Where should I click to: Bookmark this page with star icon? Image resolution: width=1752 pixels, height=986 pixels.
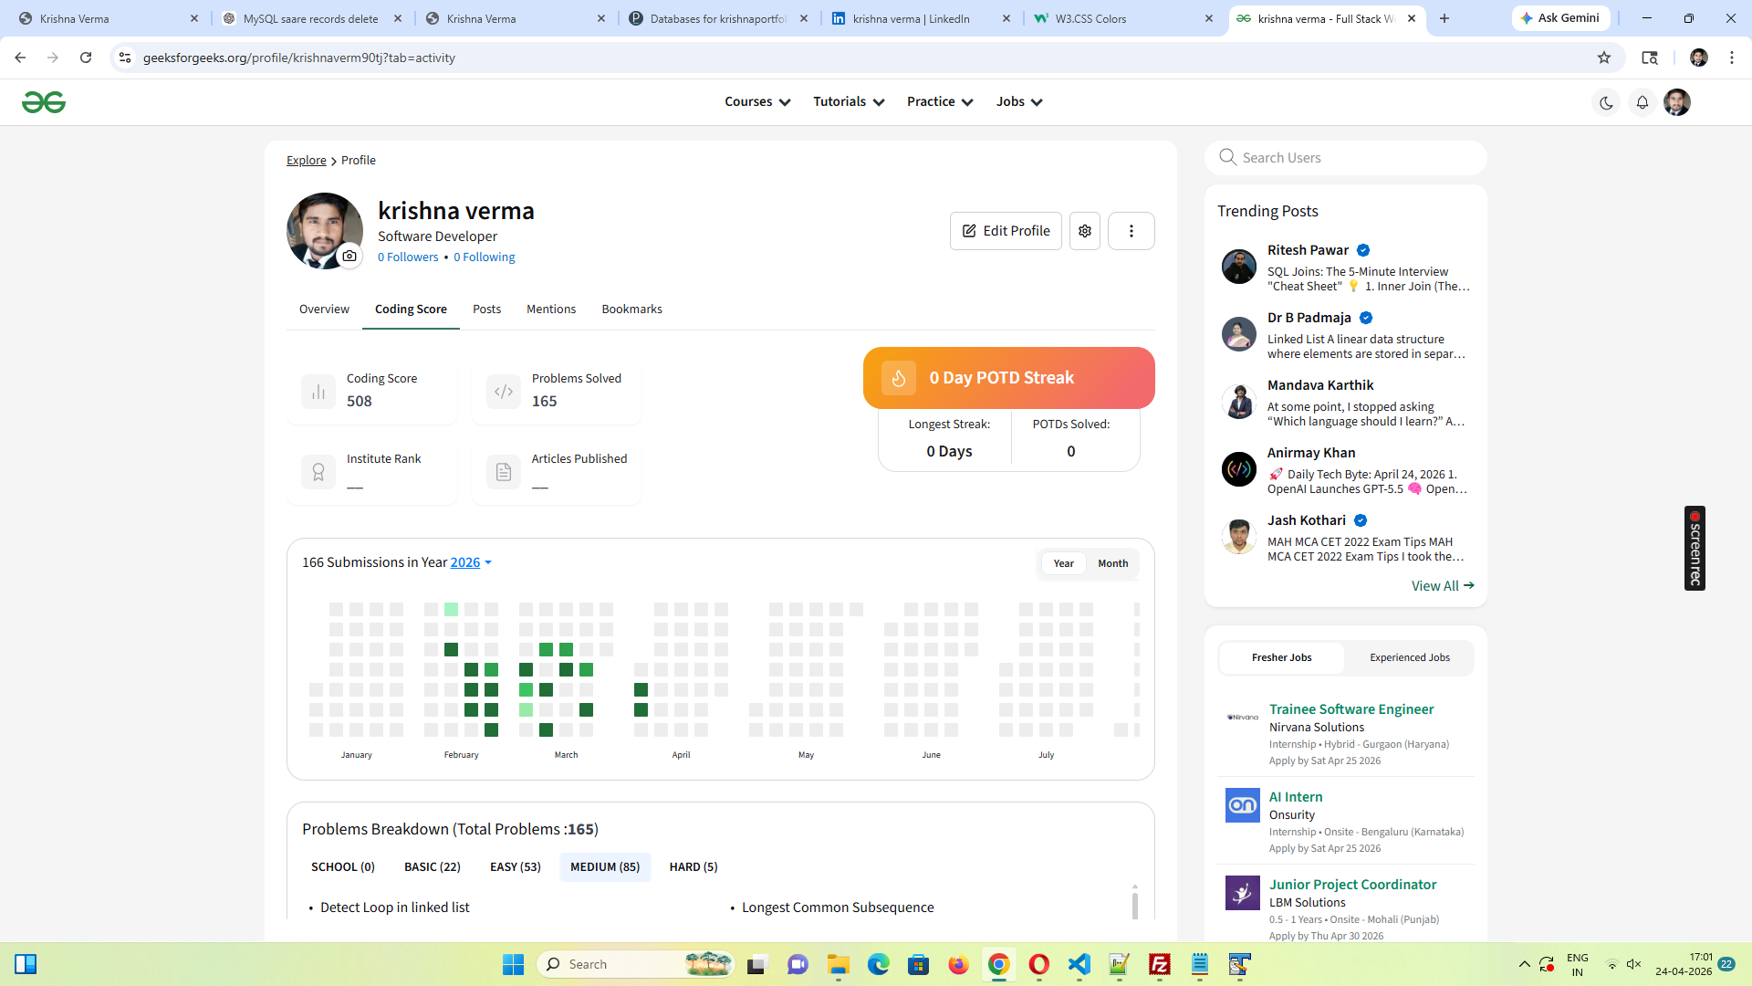pos(1604,58)
